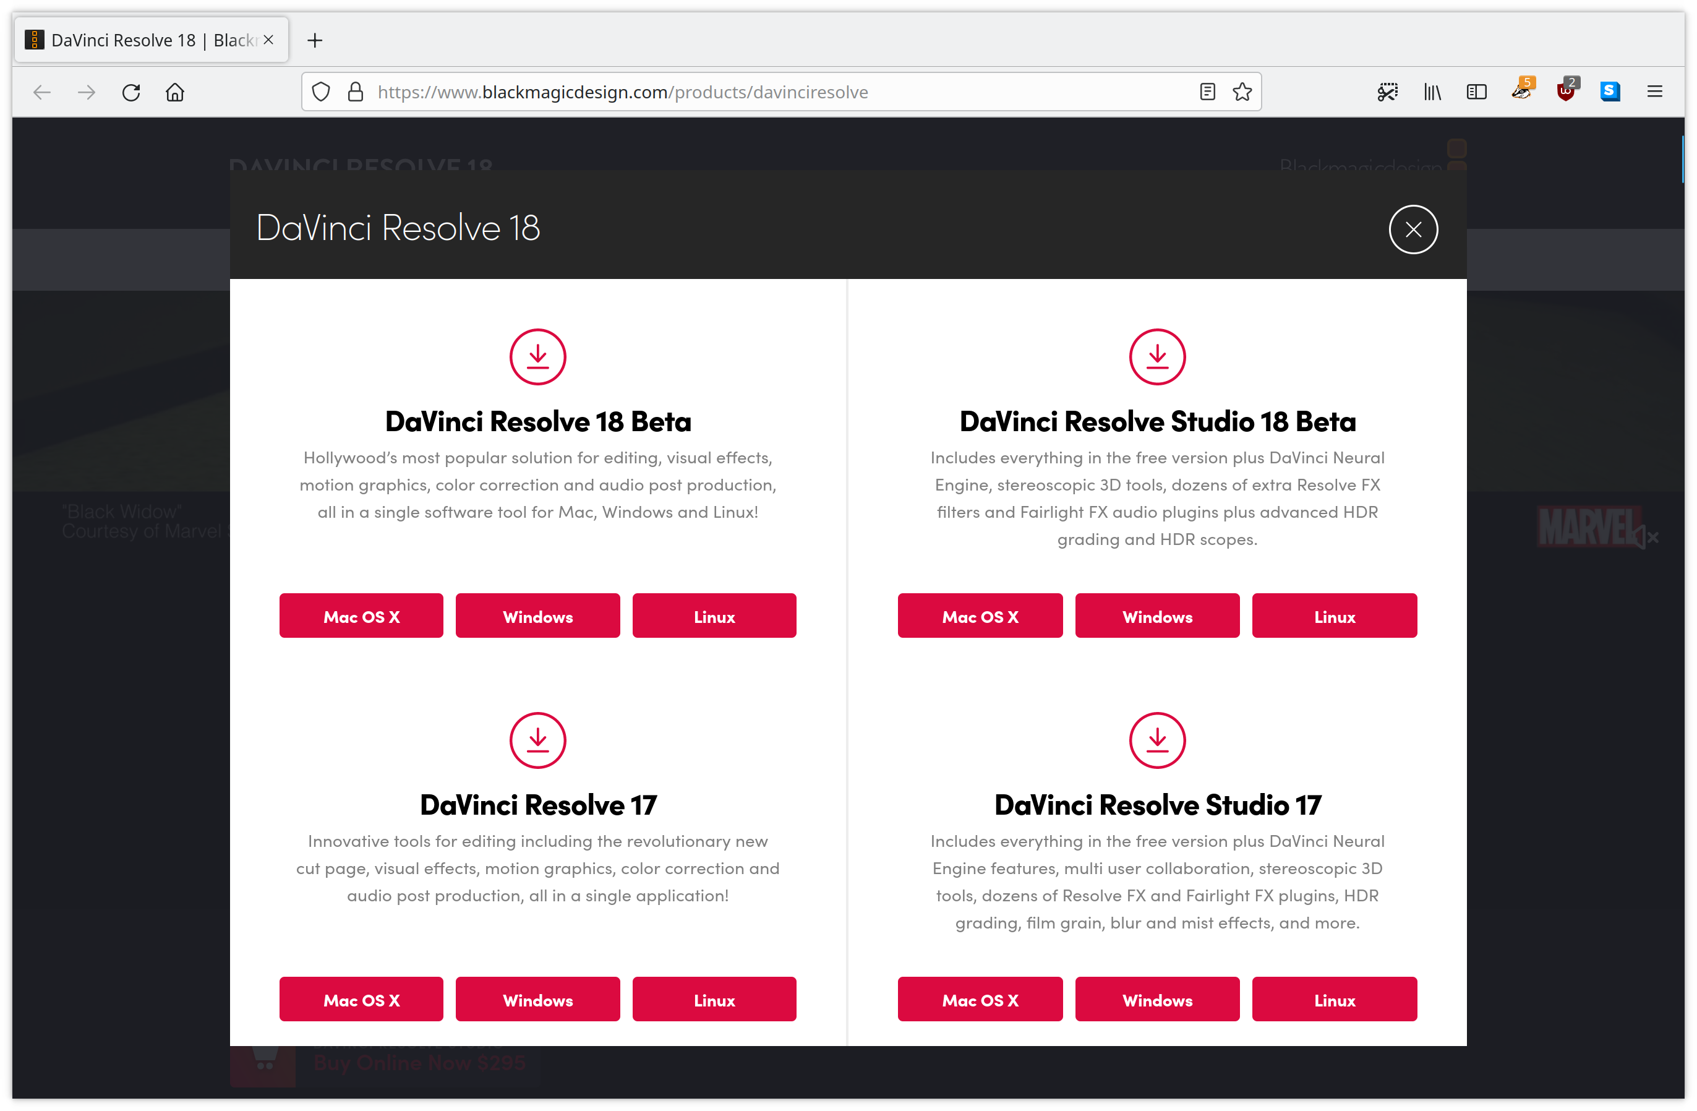Image resolution: width=1697 pixels, height=1111 pixels.
Task: Click the DaVinci Resolve 18 Beta heading
Action: click(x=537, y=421)
